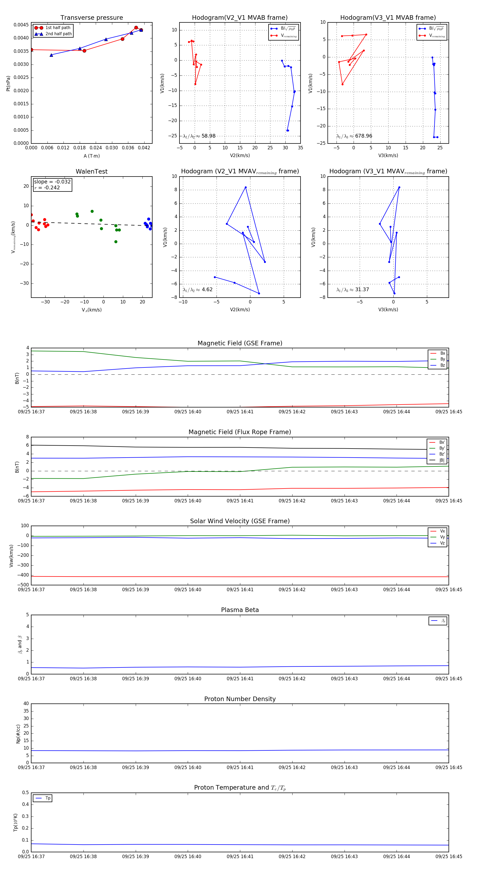Viewport: 480px width, 880px height.
Task: Click the Bx' legend entry in flux rope plot
Action: click(437, 442)
